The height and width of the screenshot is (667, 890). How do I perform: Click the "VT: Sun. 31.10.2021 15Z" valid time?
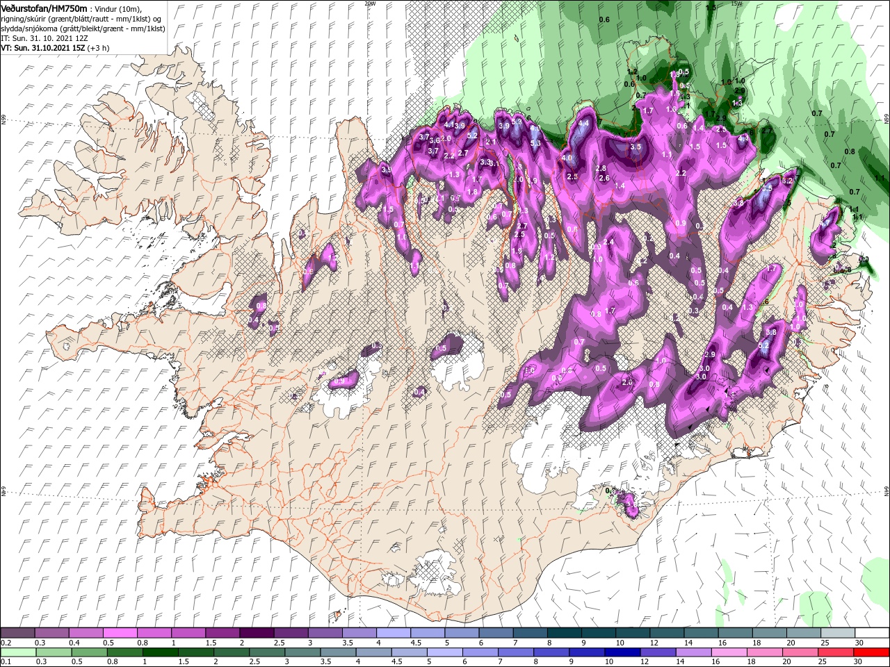coord(44,48)
